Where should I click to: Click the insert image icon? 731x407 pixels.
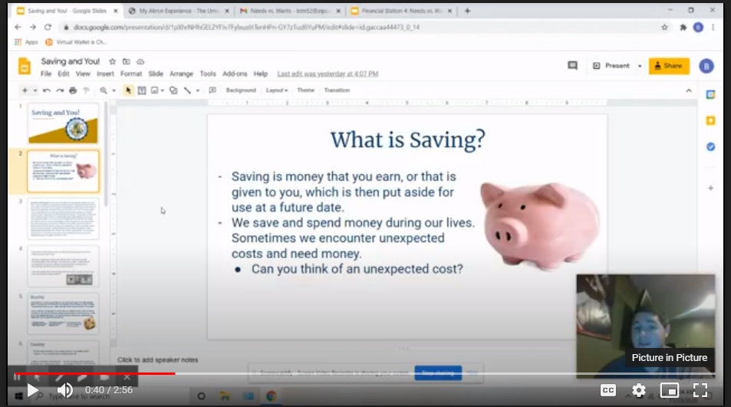coord(154,90)
